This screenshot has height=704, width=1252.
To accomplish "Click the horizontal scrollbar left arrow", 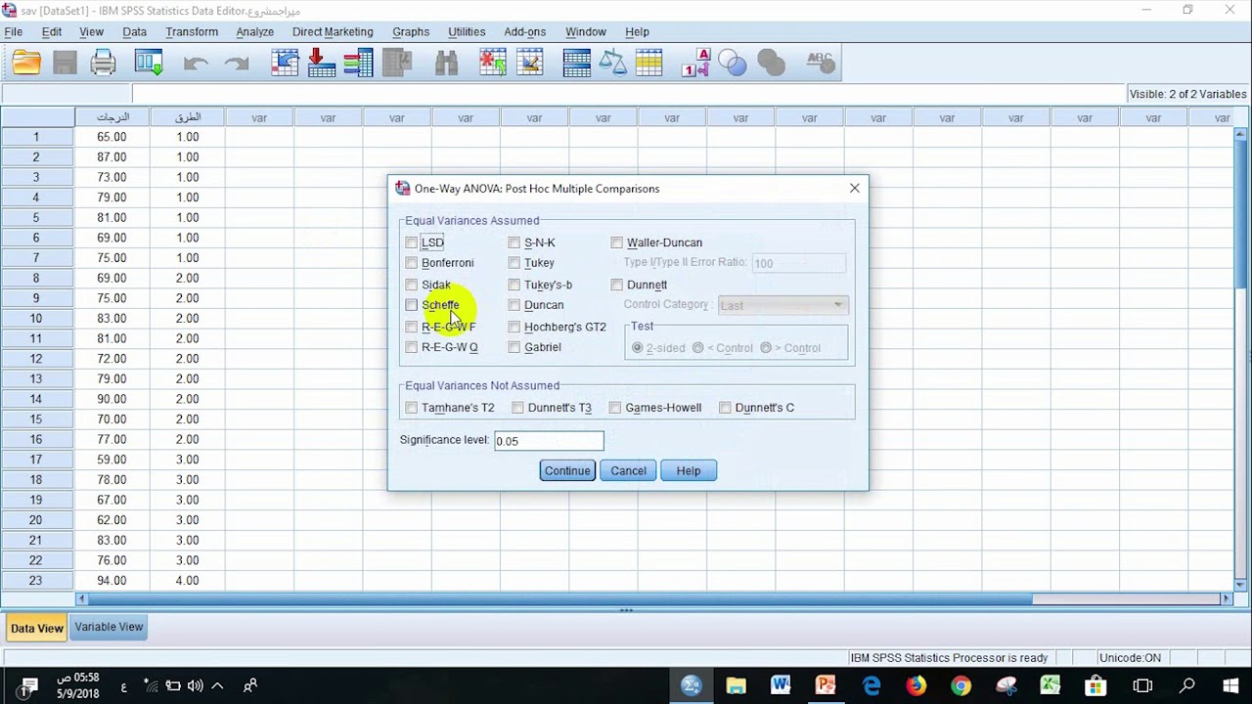I will (81, 598).
